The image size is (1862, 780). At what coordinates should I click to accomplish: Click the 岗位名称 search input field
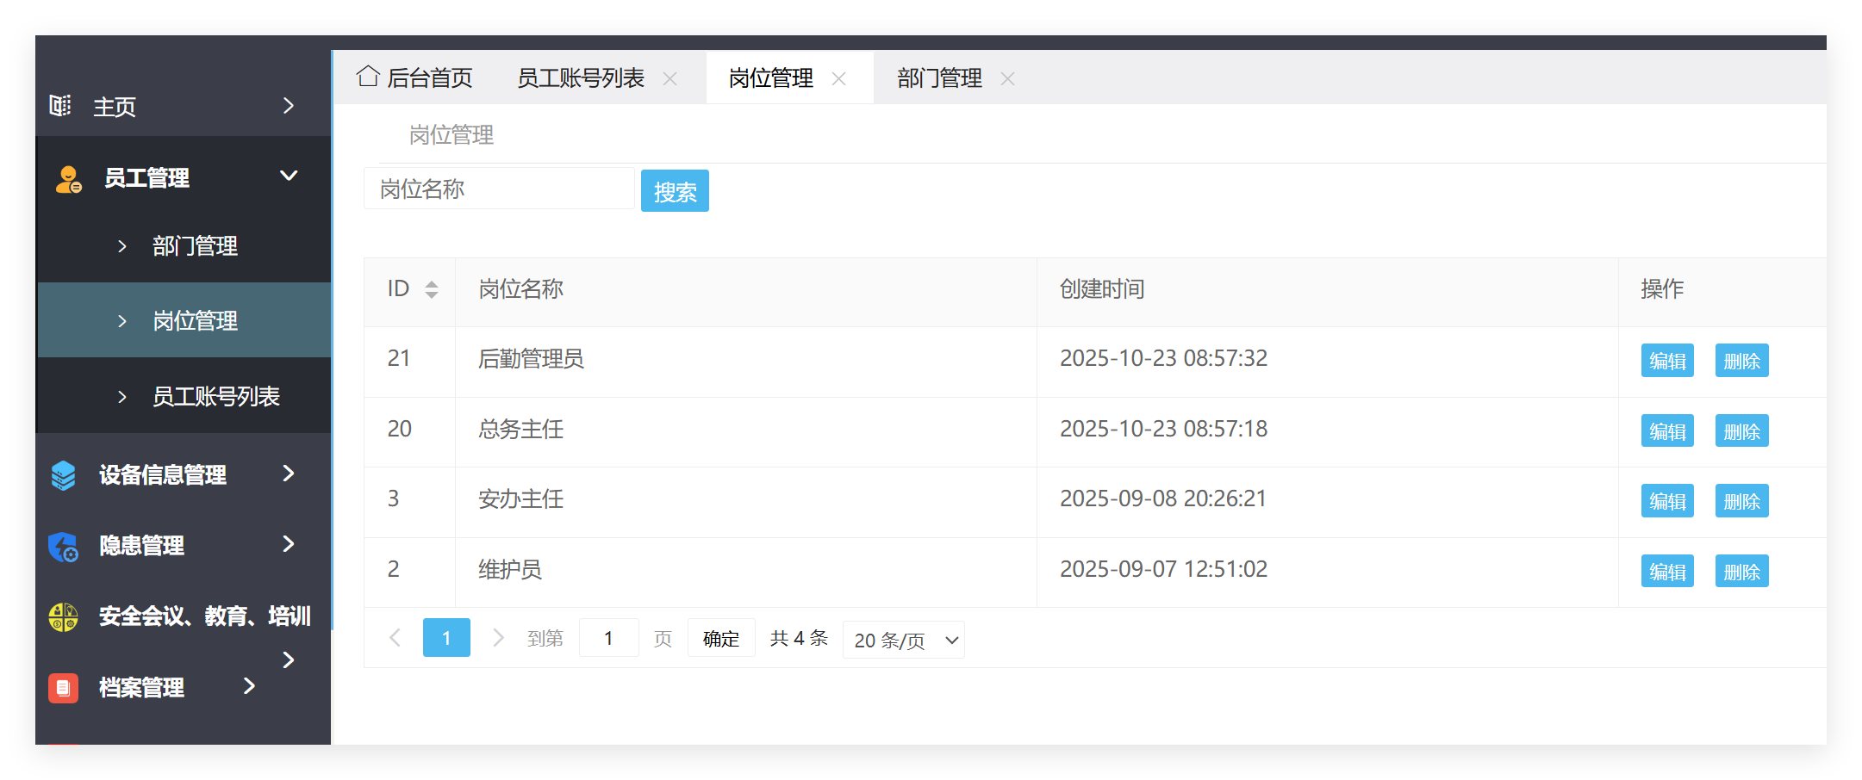coord(498,189)
